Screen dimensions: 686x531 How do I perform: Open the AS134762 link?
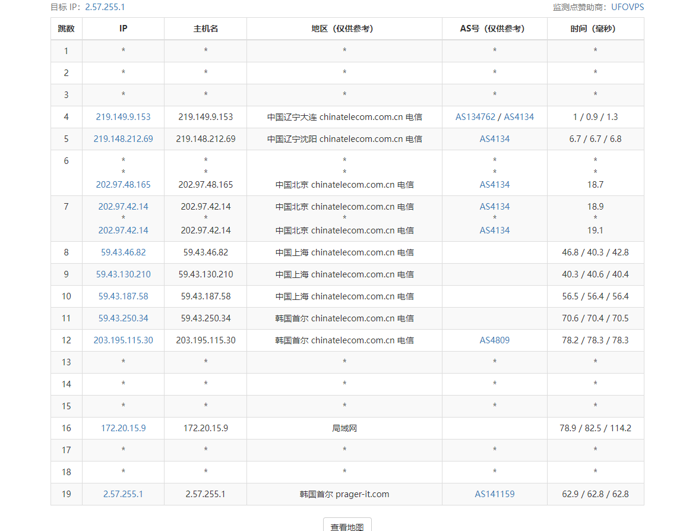[475, 117]
